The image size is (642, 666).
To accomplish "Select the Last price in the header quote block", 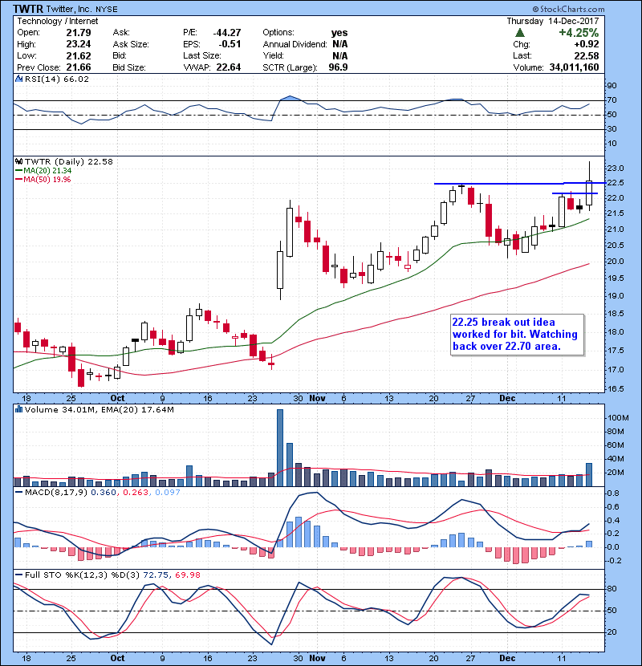I will tap(587, 55).
